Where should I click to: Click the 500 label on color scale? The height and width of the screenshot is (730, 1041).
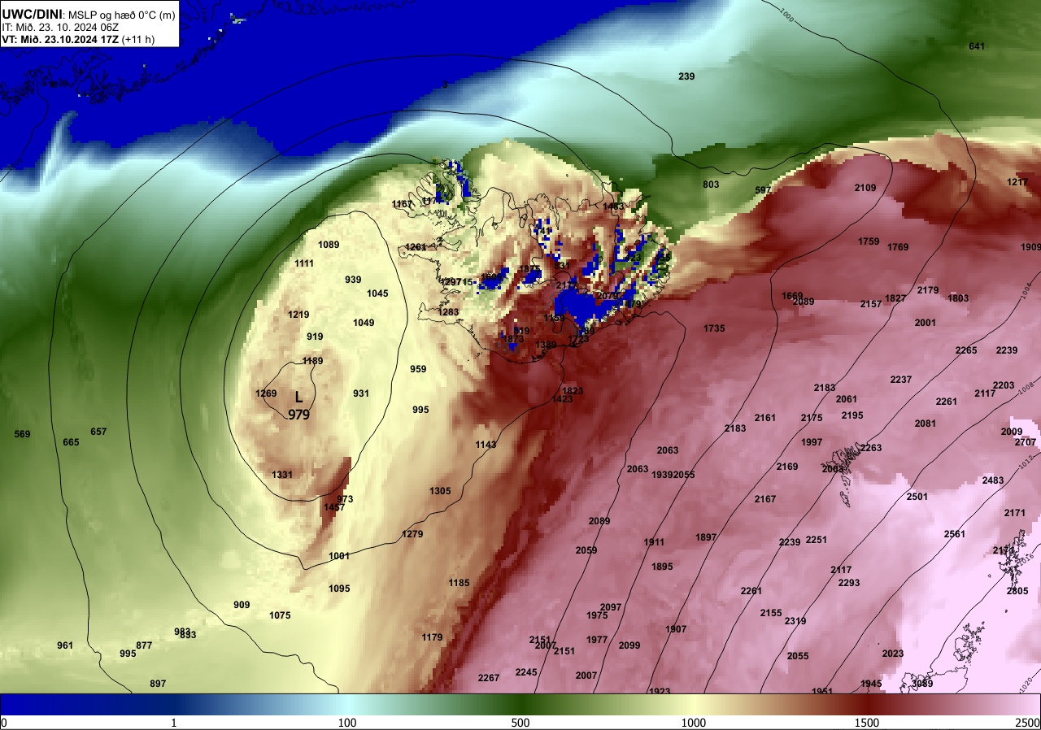[520, 723]
